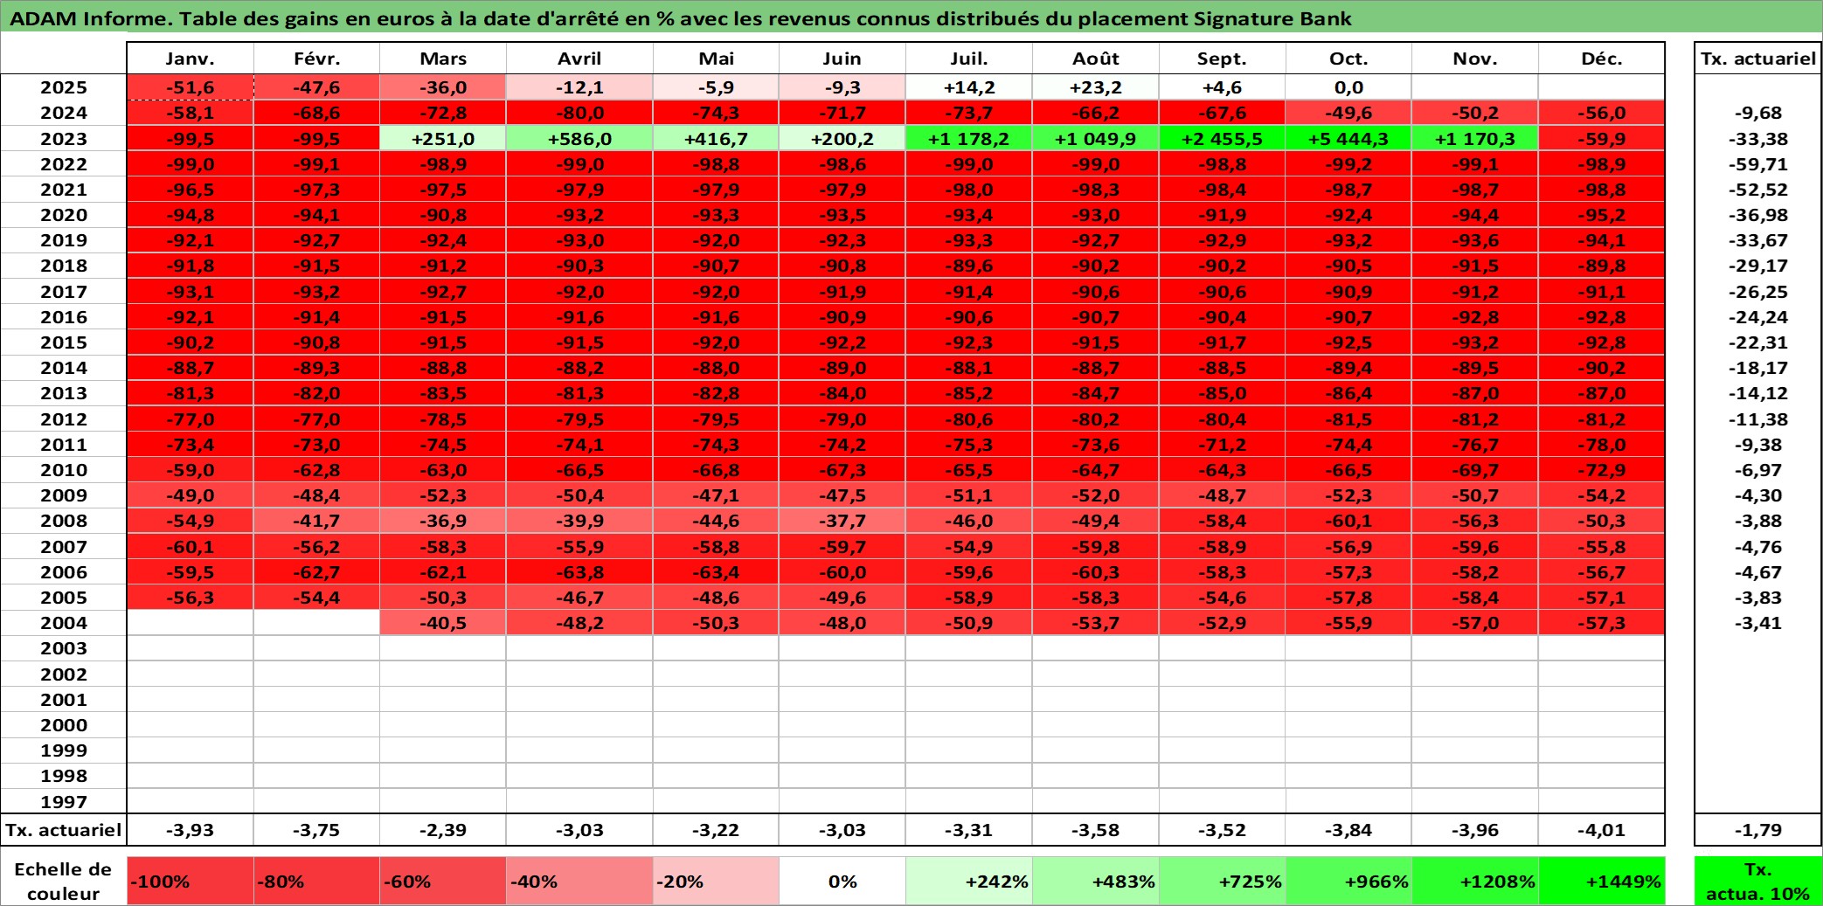The image size is (1823, 906).
Task: Select the Déc. actuarial rate -4,01
Action: [1602, 830]
